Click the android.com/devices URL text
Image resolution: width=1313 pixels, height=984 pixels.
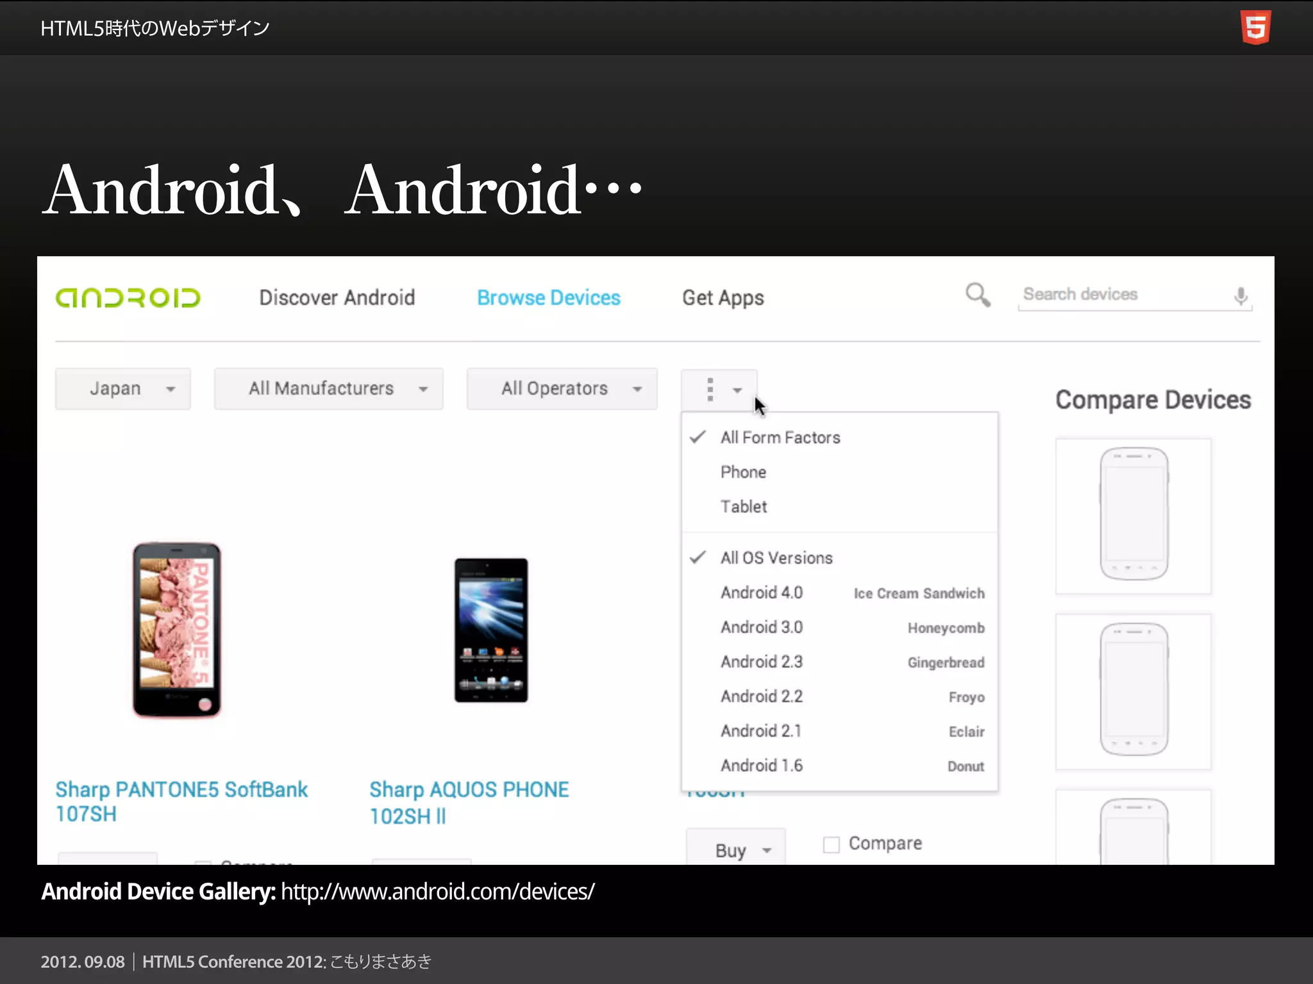pyautogui.click(x=438, y=892)
